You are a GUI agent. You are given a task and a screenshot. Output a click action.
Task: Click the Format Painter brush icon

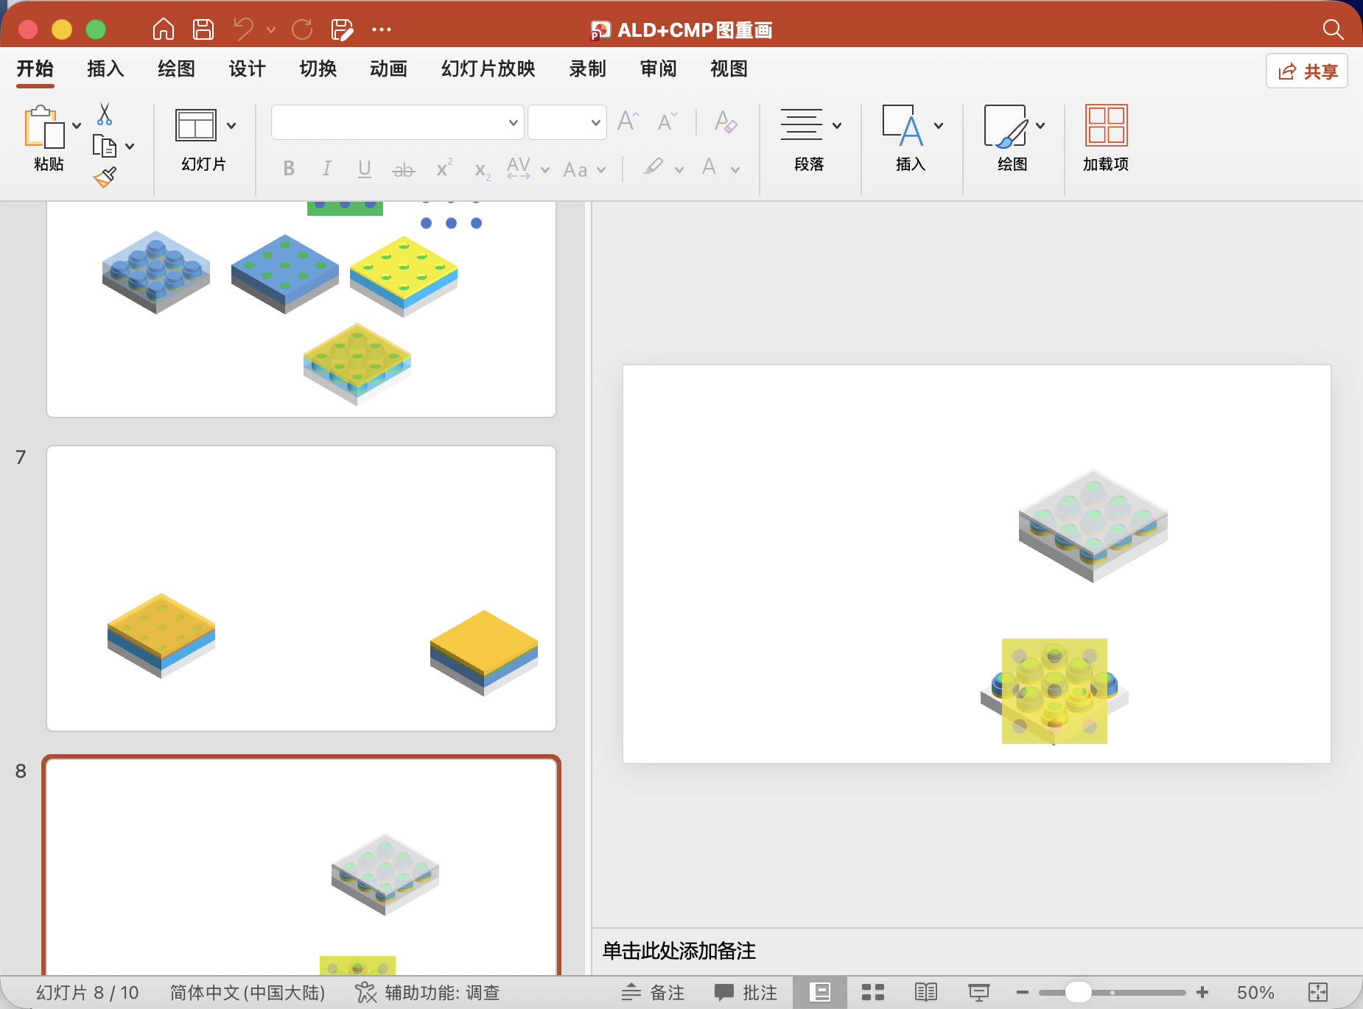point(105,177)
